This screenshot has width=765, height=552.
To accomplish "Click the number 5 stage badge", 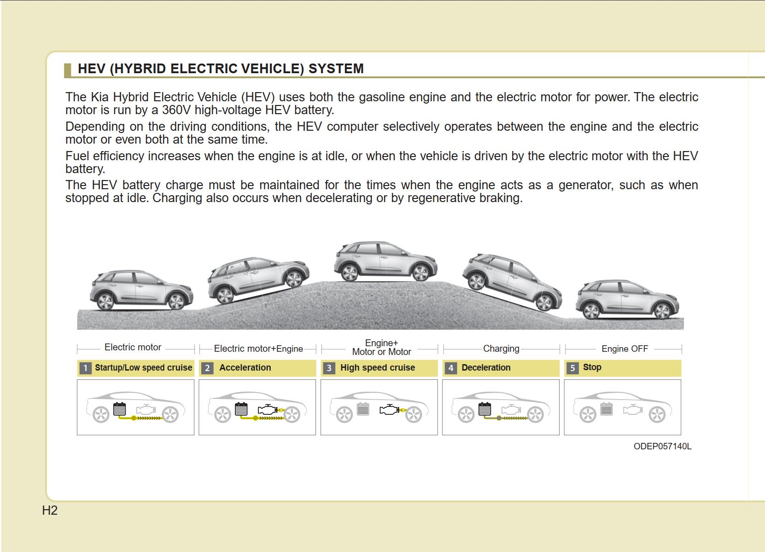I will (x=572, y=368).
